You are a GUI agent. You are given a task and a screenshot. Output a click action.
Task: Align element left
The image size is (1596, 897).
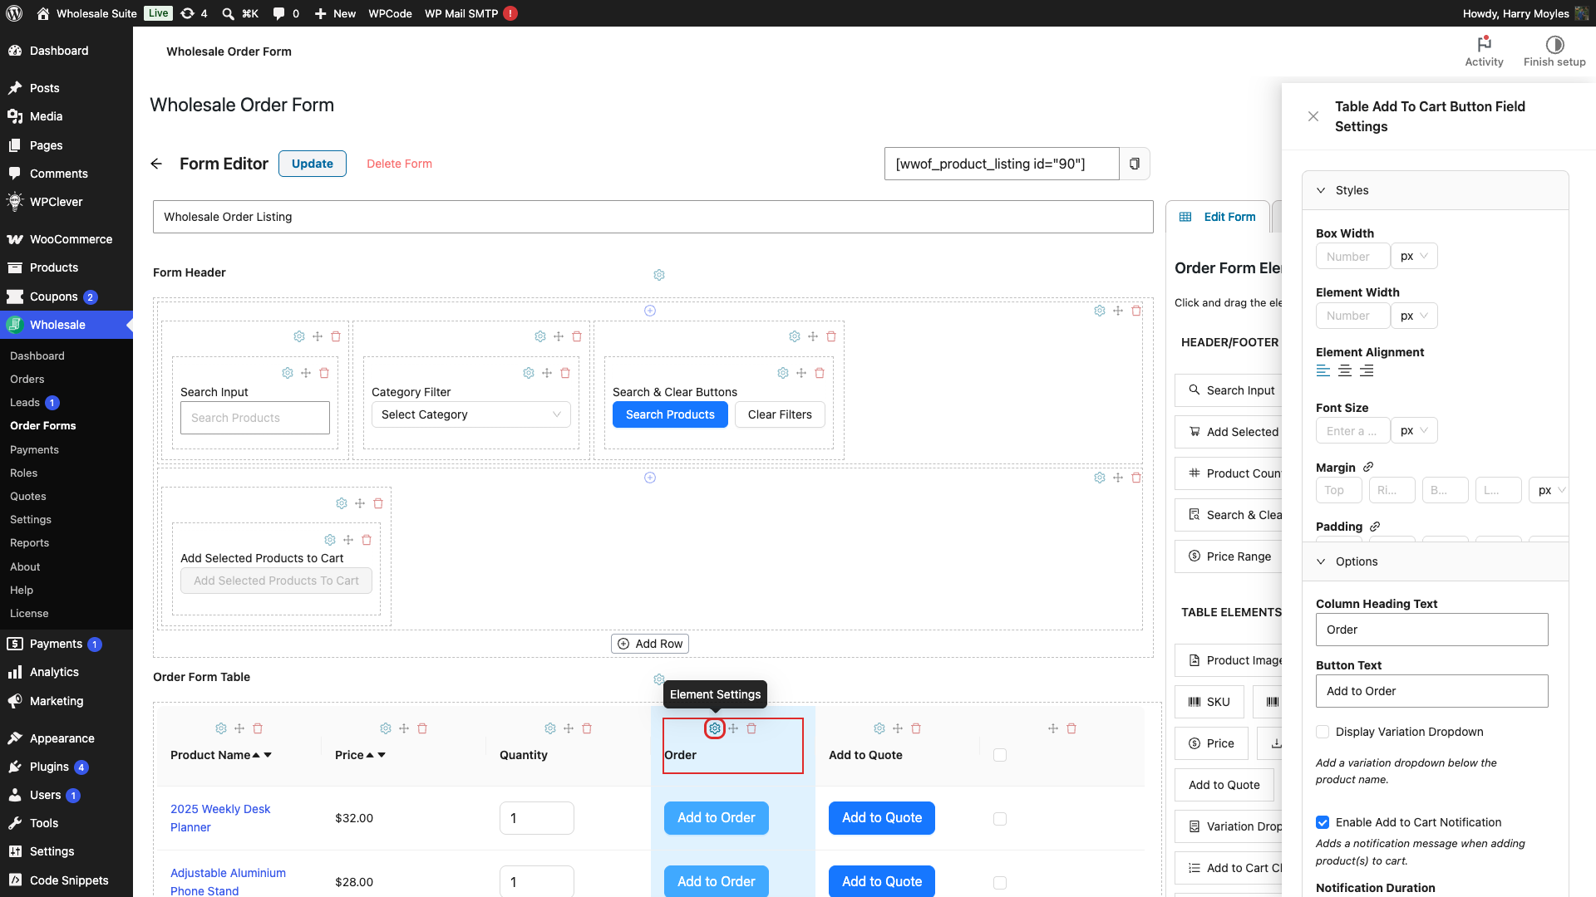click(1323, 371)
